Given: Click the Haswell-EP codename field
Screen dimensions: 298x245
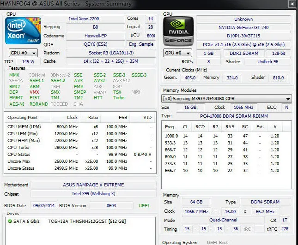Looking at the screenshot, I should tap(96, 36).
